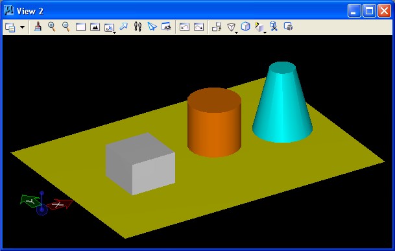Screen dimensions: 395x251
Task: Click the Clip Mask scissors icon
Action: pos(274,27)
